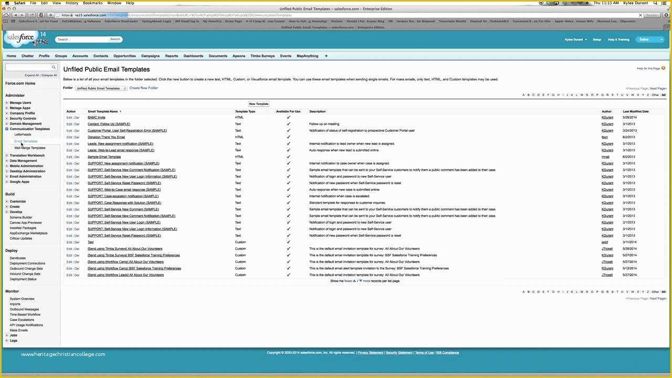
Task: Expand Customize under Build
Action: (x=7, y=202)
